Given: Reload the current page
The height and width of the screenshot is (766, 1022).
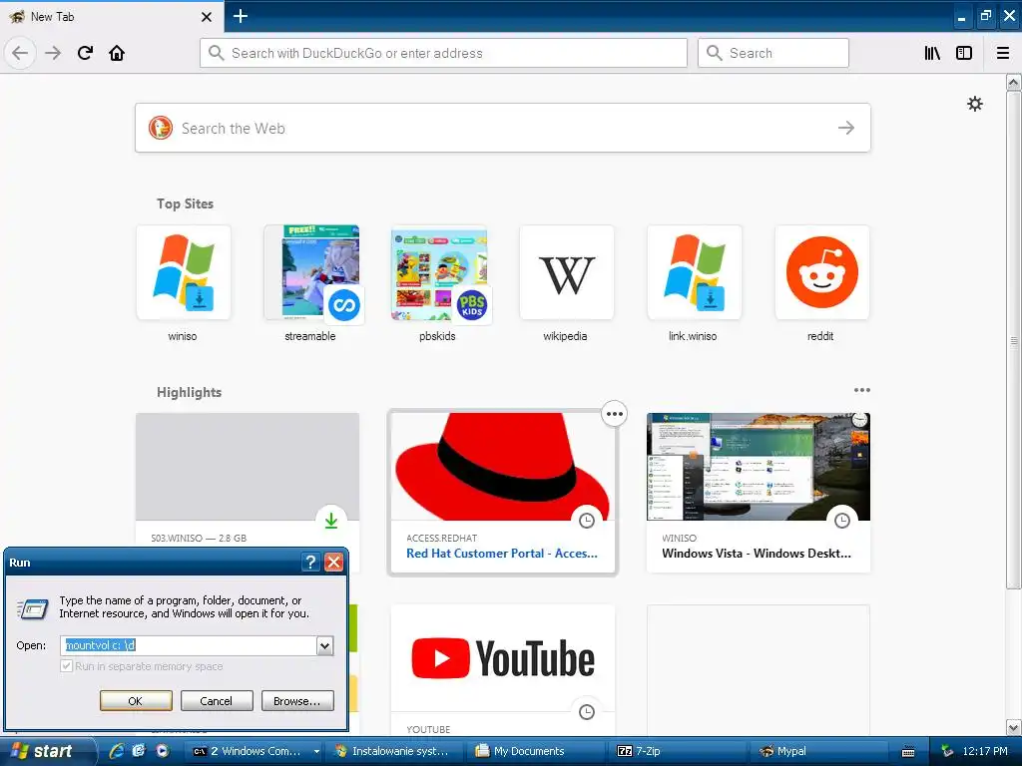Looking at the screenshot, I should coord(86,53).
